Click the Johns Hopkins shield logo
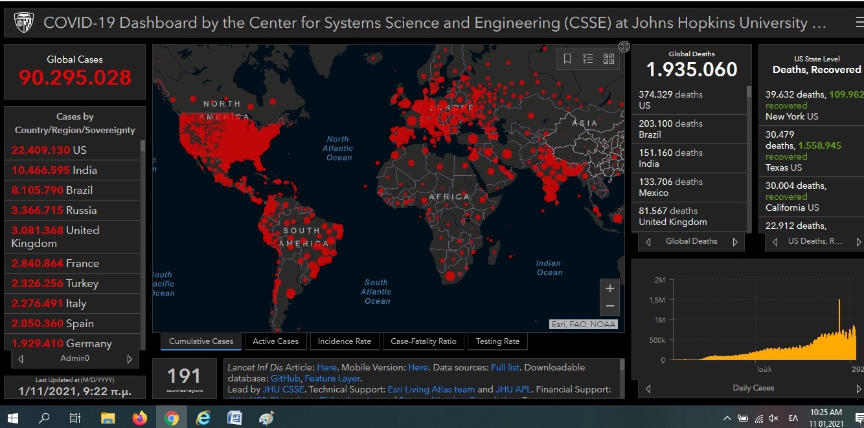 click(24, 24)
